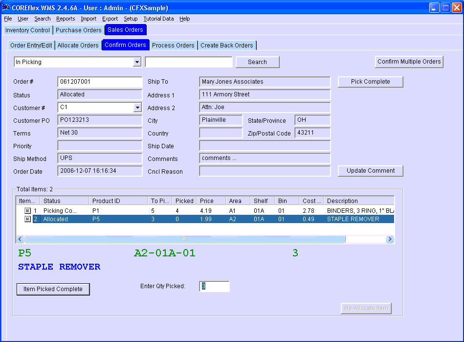Open the Tutorial Data menu

pyautogui.click(x=158, y=19)
